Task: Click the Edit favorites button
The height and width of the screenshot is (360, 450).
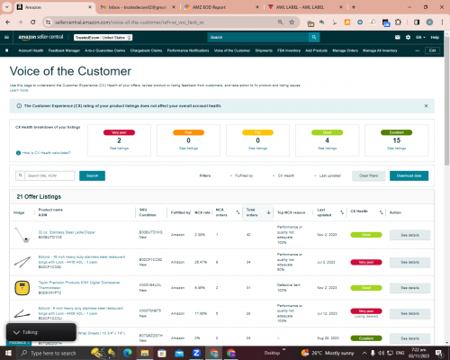Action: tap(432, 50)
